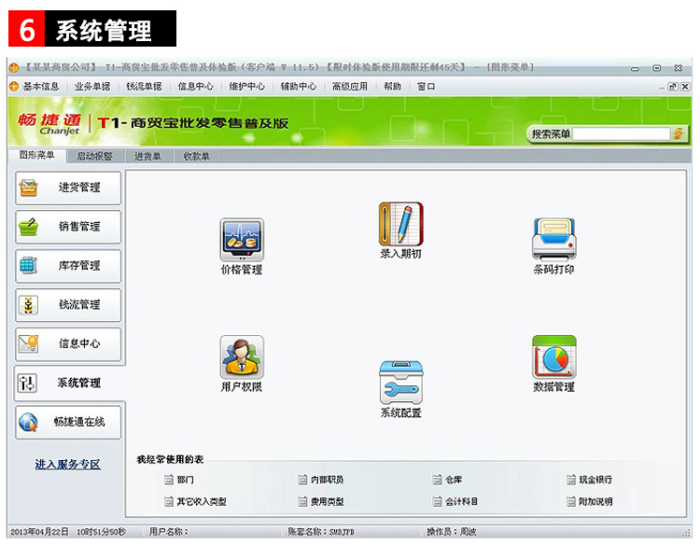Open the 窗口 menu
The height and width of the screenshot is (544, 700).
[426, 86]
